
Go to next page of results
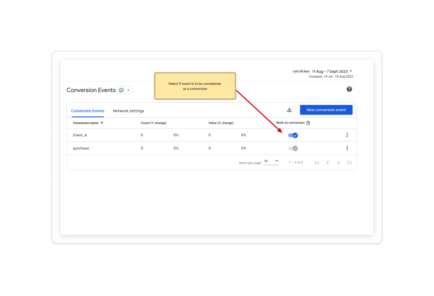338,163
